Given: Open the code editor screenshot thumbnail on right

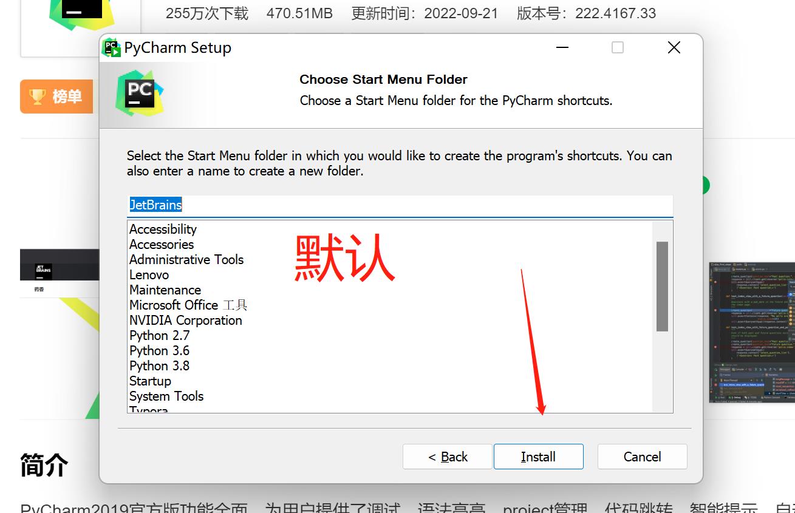Looking at the screenshot, I should (752, 333).
